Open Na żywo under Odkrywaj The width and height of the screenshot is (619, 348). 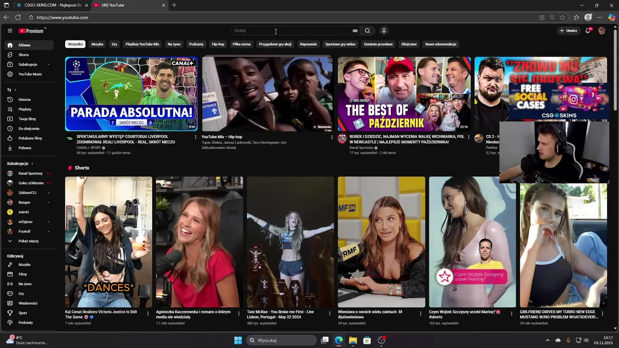pos(29,284)
